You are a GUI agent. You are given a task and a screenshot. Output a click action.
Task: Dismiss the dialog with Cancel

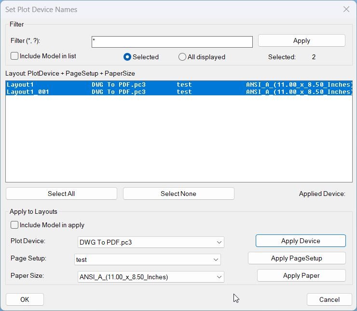pos(329,299)
